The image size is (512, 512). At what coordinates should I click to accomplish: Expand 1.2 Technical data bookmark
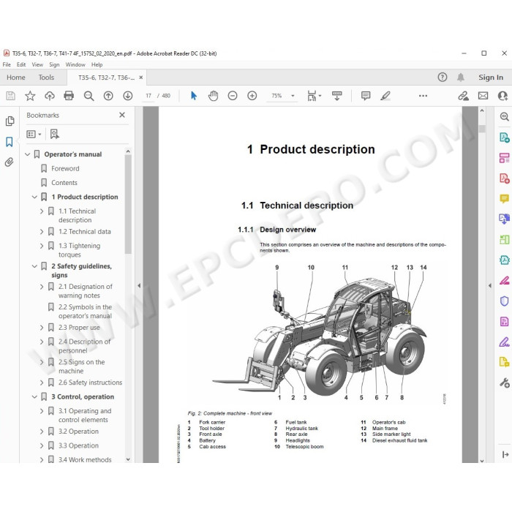pos(42,232)
